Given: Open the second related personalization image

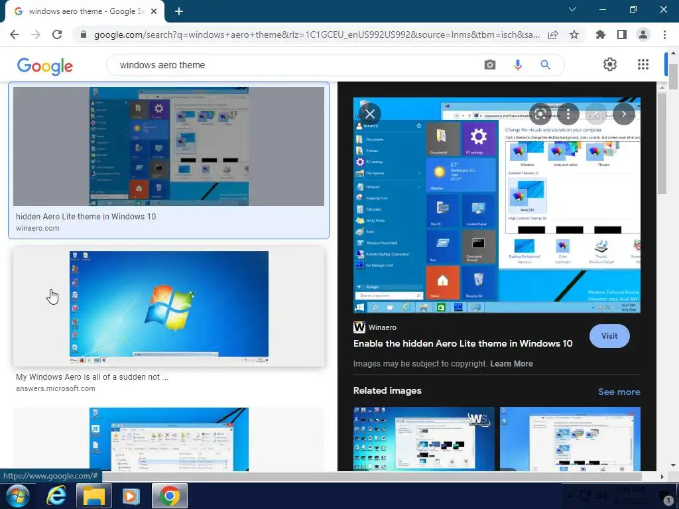Looking at the screenshot, I should tap(570, 439).
